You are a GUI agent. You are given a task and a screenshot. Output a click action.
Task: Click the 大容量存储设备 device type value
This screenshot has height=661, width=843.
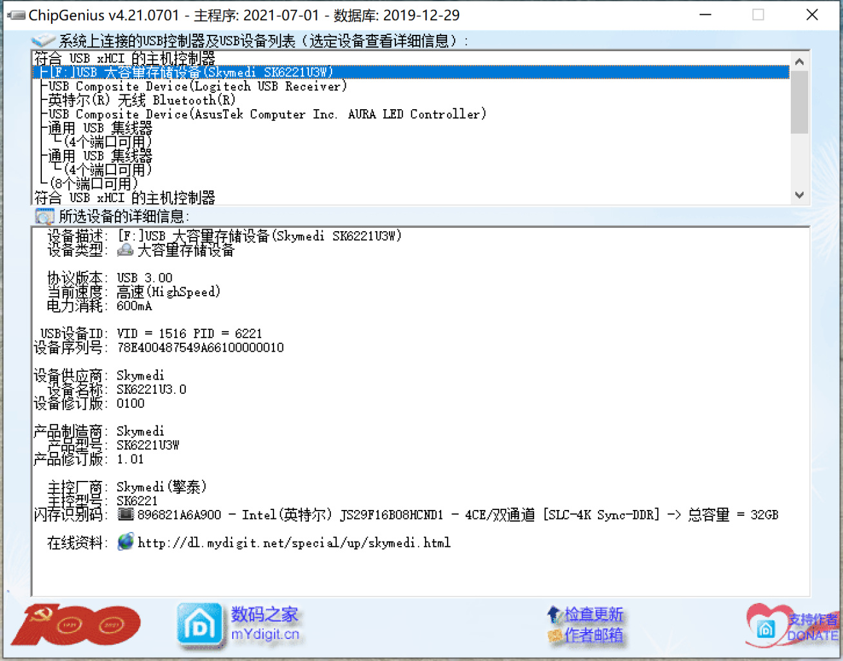pyautogui.click(x=186, y=250)
